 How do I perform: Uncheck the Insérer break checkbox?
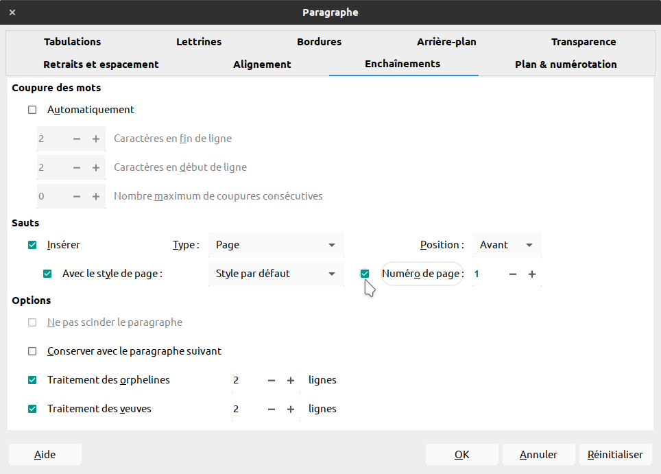point(32,245)
